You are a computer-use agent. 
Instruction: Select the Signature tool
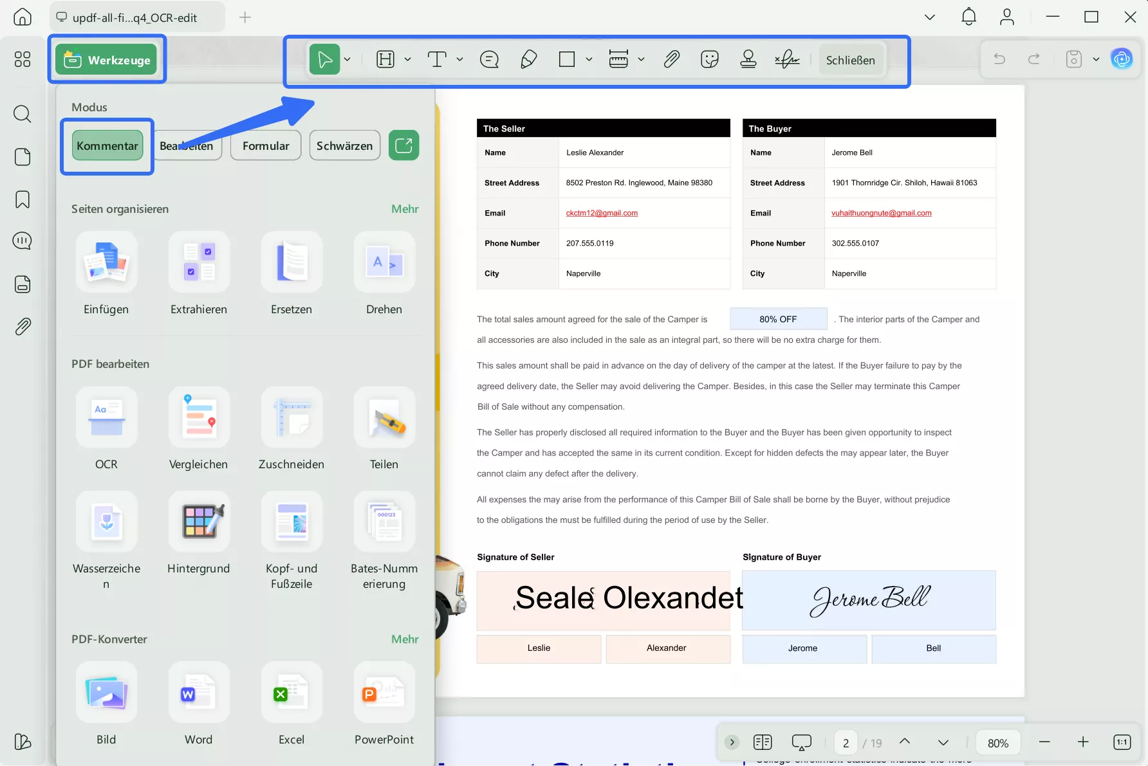click(787, 59)
